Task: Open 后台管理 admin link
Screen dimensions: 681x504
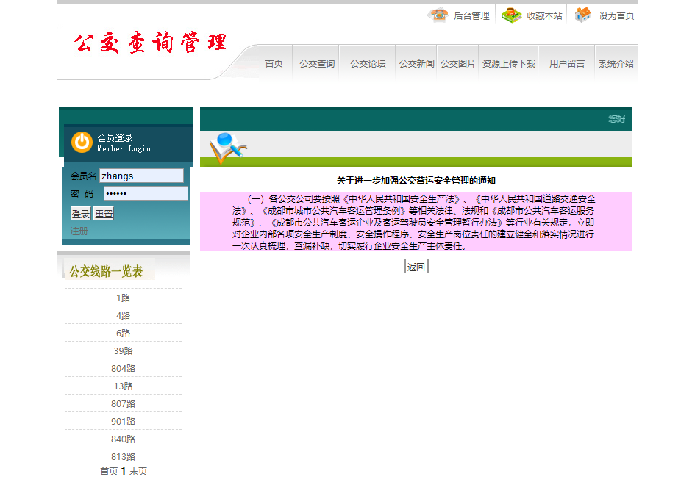Action: pyautogui.click(x=471, y=16)
